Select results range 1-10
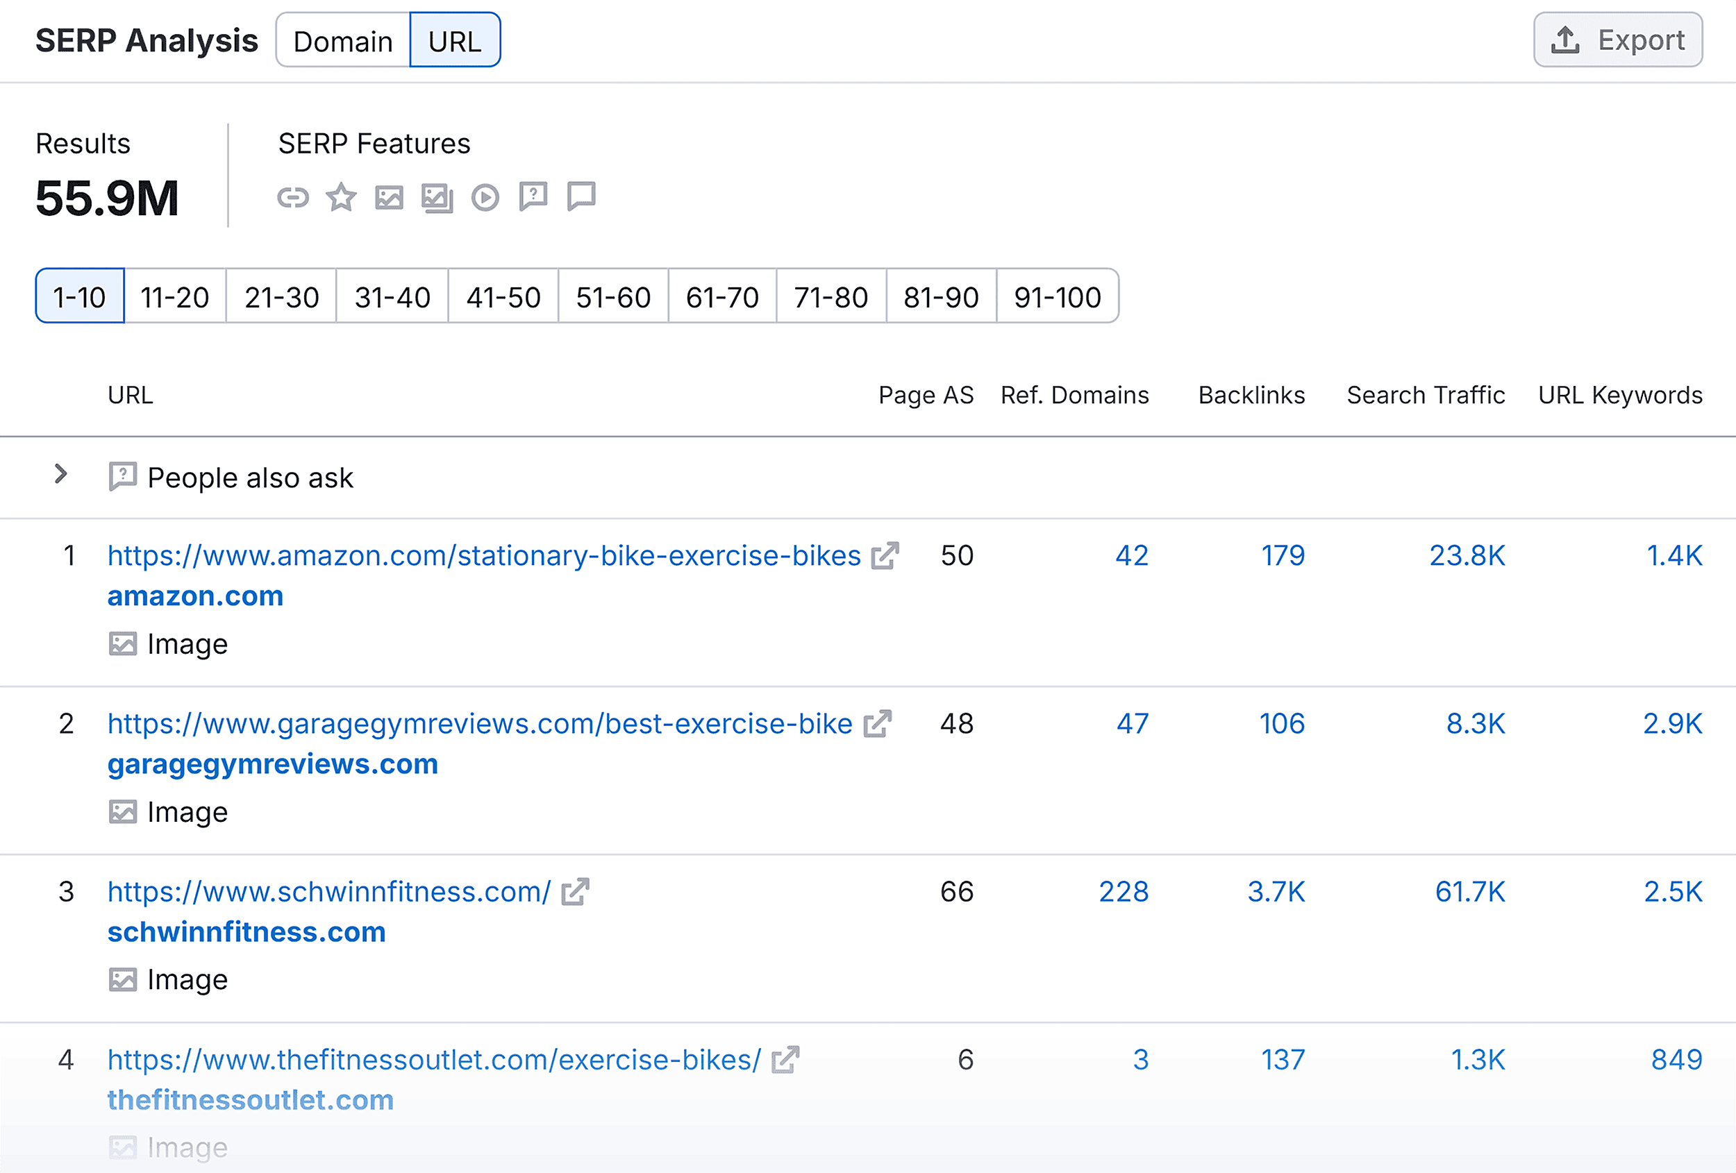This screenshot has height=1173, width=1736. 80,296
